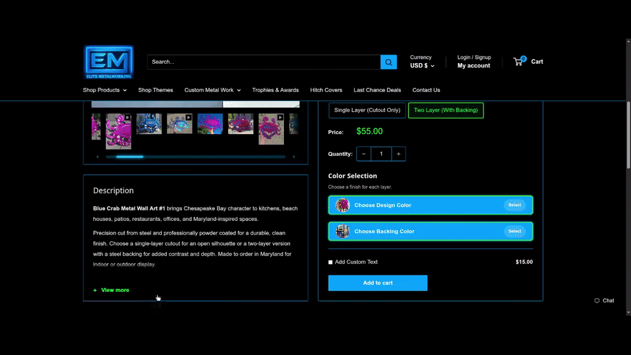Click Select on Choose Backing Color

(514, 231)
